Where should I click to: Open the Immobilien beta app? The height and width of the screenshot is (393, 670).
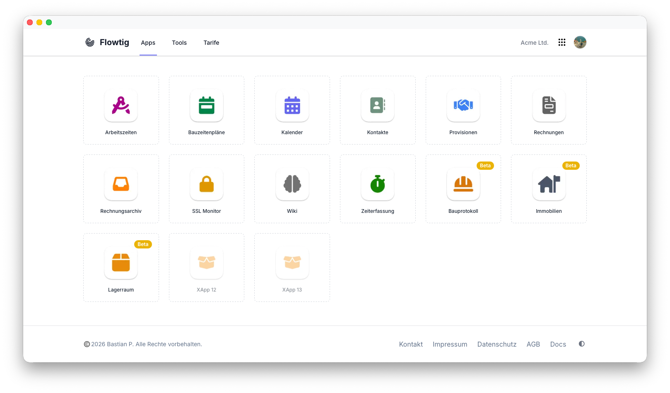(549, 188)
